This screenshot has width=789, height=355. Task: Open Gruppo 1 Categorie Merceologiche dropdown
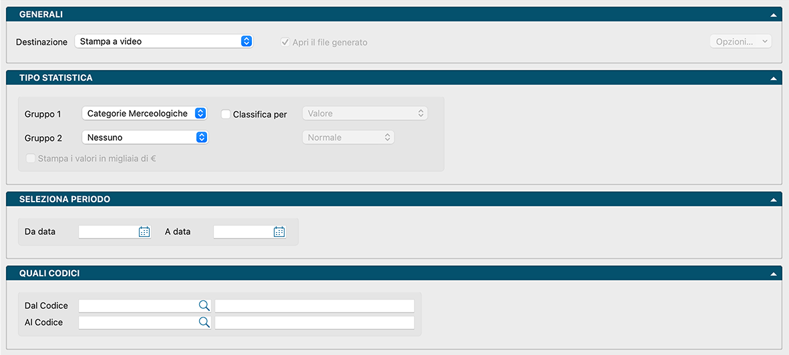[144, 113]
